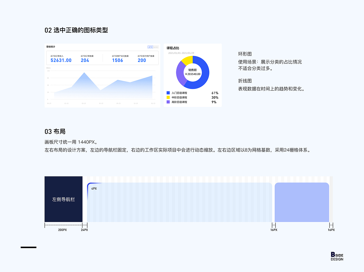Screen dimensions: 364x272
Task: Click the 近7日用户访问数量 label
Action: pos(120,56)
